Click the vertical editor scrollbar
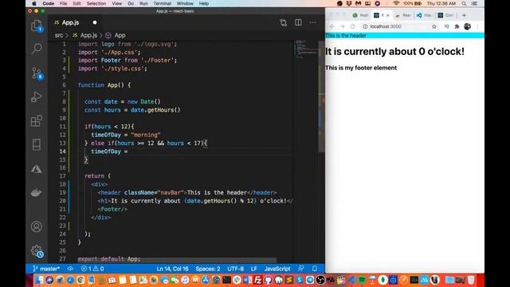This screenshot has width=510, height=287. coord(322,96)
